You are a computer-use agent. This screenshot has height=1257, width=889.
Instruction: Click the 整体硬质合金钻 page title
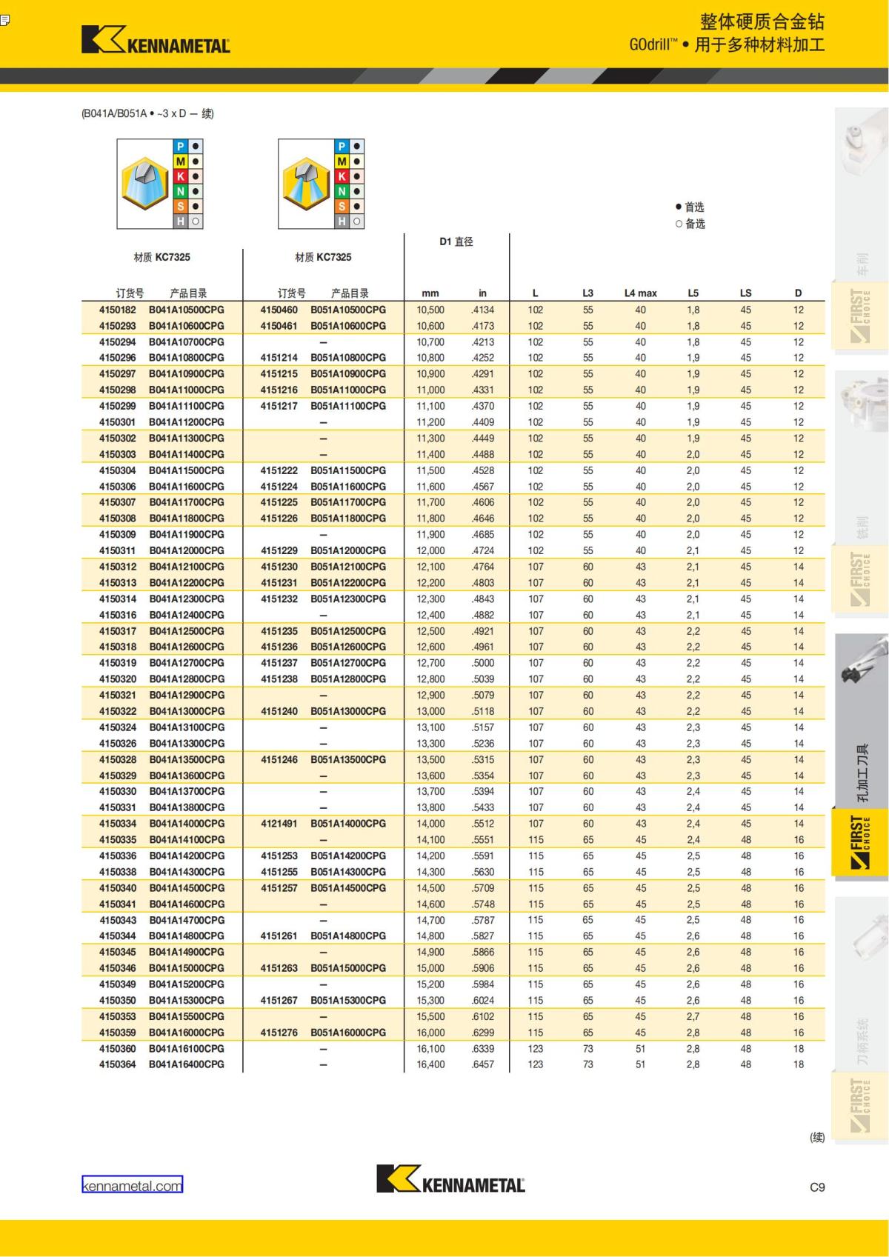tap(762, 21)
